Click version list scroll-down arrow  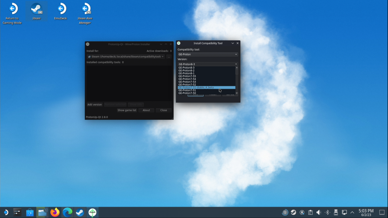pos(237,93)
